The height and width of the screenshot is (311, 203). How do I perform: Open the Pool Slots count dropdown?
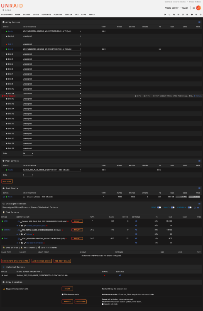(28, 175)
